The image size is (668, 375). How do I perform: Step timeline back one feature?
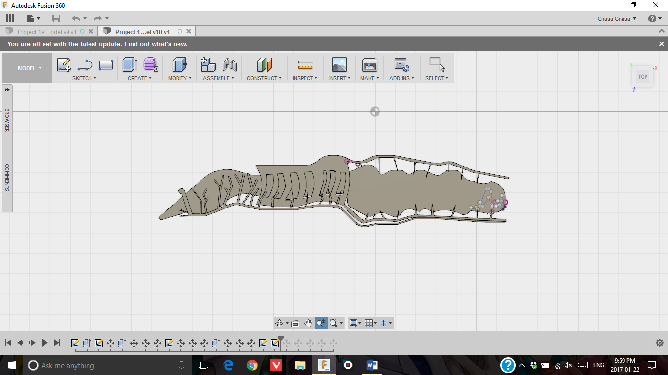(x=21, y=343)
